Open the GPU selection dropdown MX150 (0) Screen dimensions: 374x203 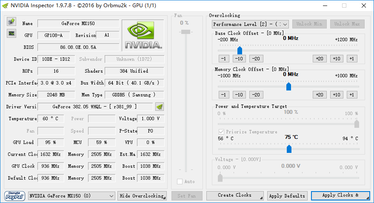coord(71,196)
